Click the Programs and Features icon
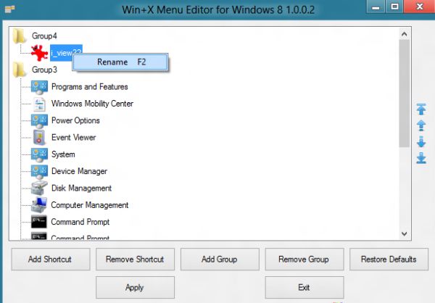Image resolution: width=435 pixels, height=303 pixels. (39, 87)
